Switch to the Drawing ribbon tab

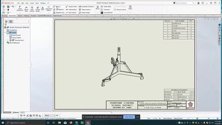click(5, 16)
